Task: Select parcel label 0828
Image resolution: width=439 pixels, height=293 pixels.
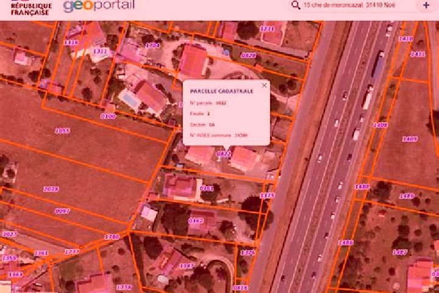Action: tap(248, 55)
